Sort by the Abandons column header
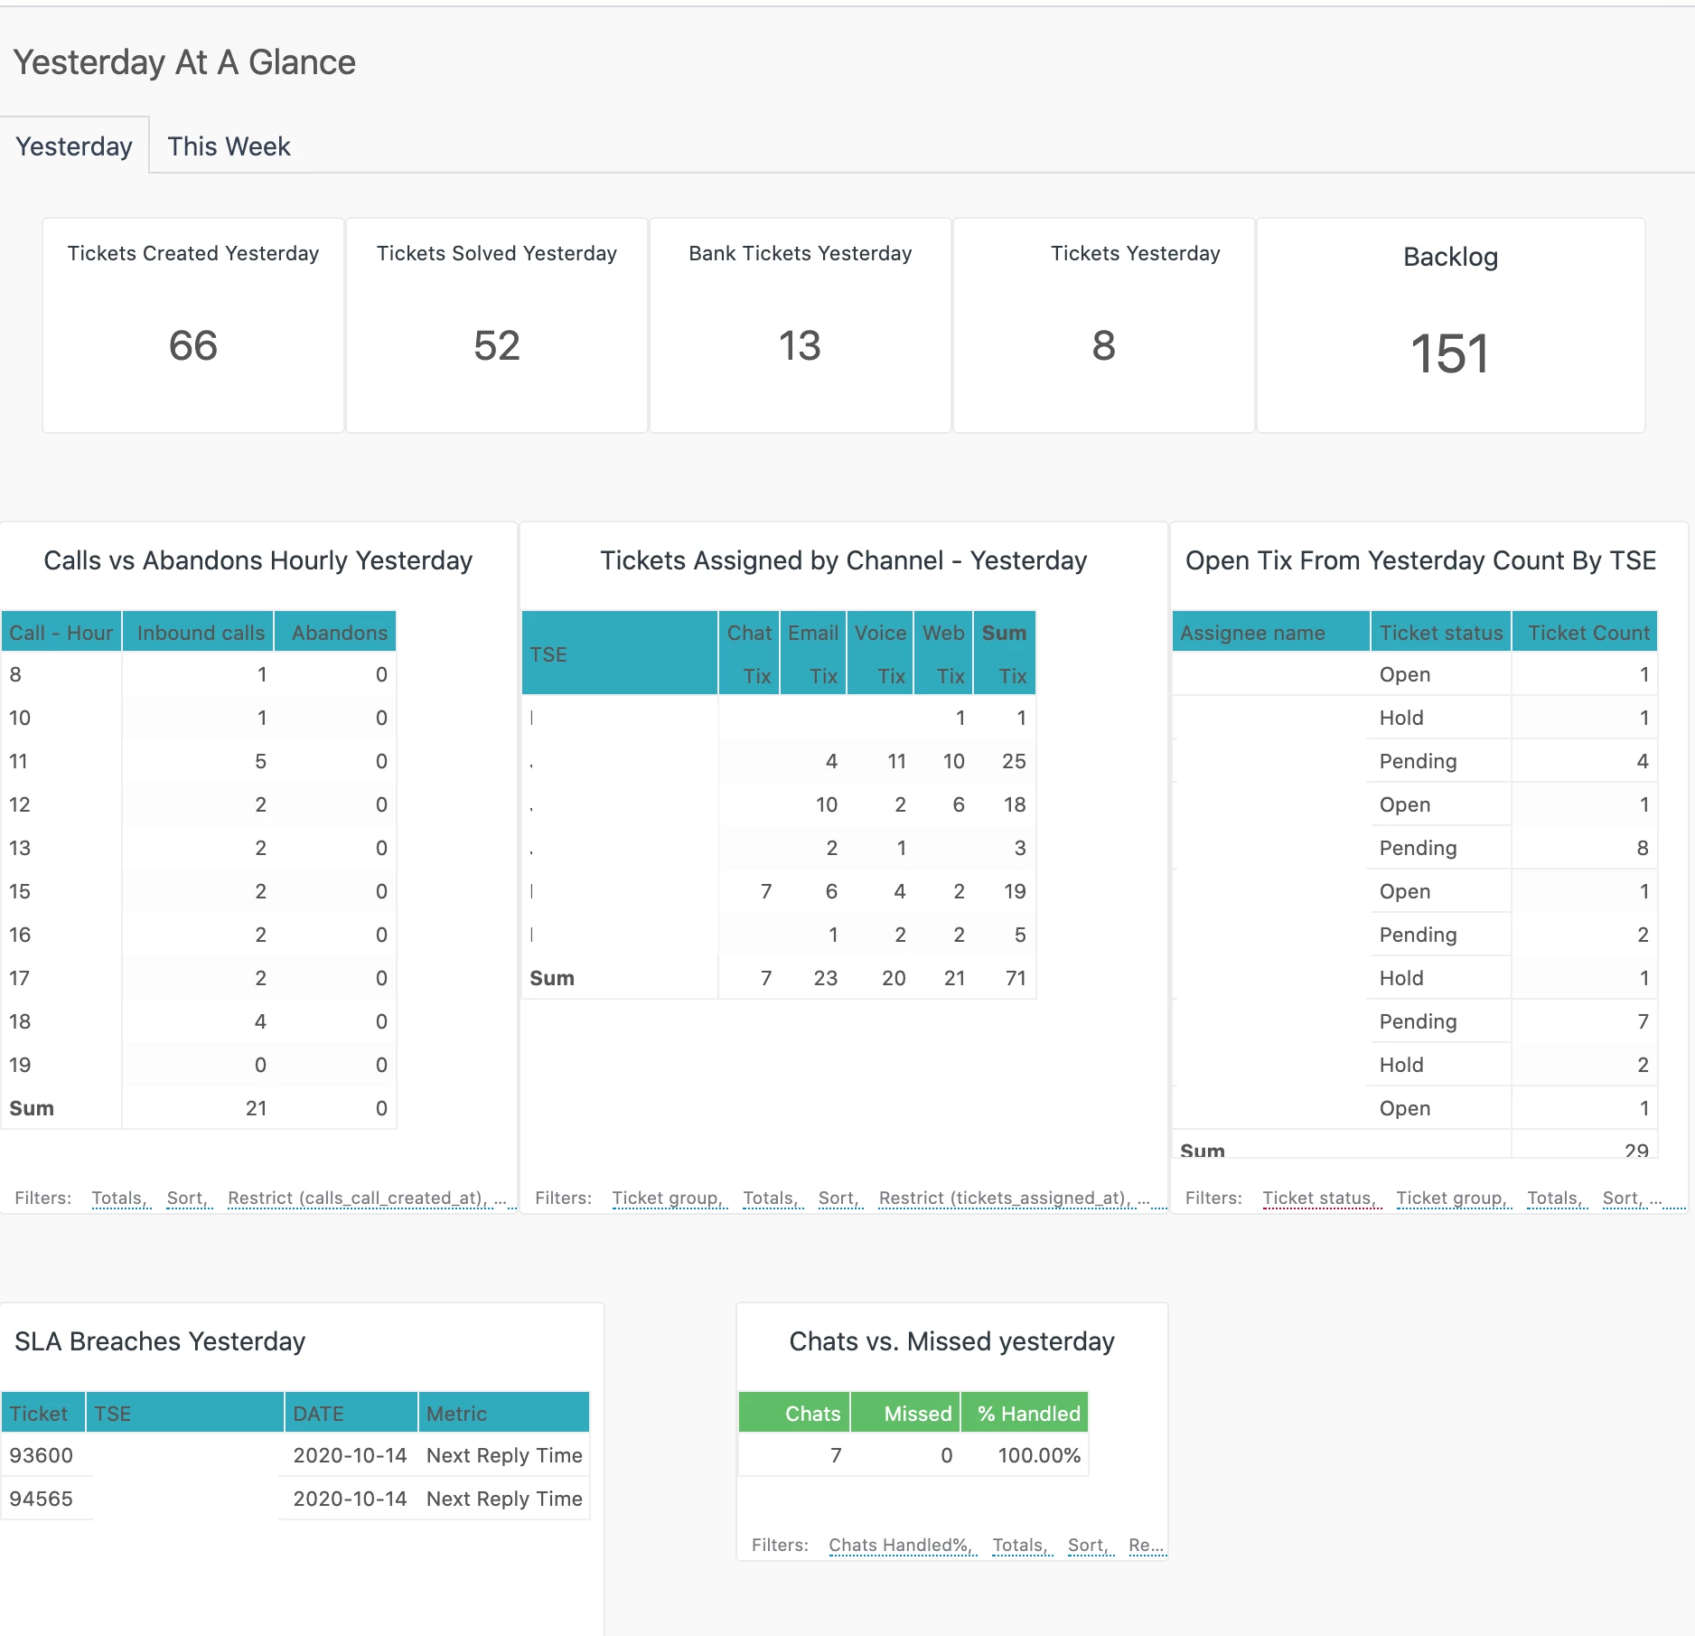 coord(336,633)
